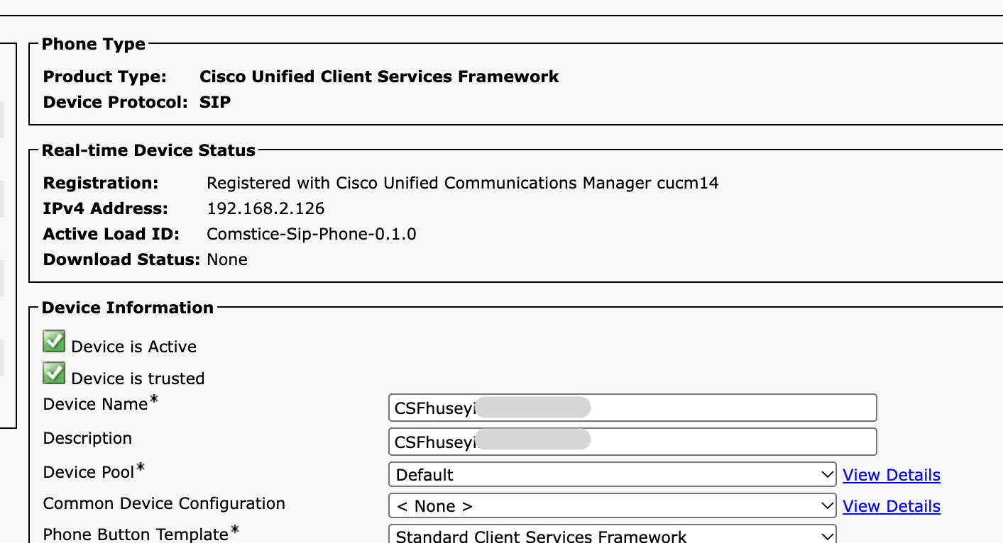
Task: Click the Registered with cucm14 status text
Action: tap(463, 183)
